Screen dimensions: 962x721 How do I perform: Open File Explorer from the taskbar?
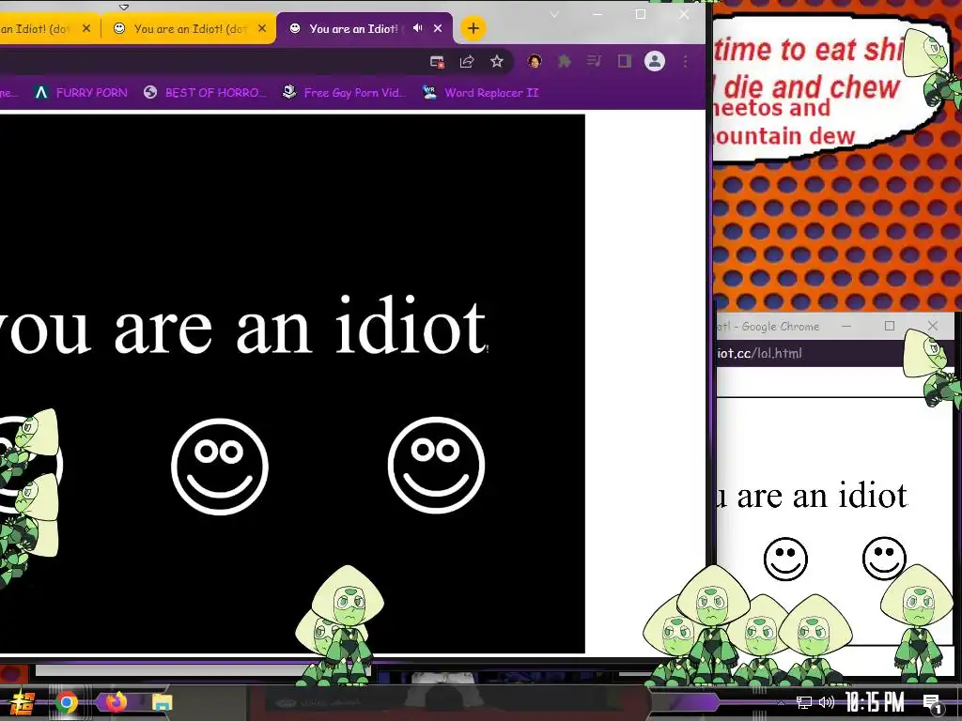(x=162, y=702)
